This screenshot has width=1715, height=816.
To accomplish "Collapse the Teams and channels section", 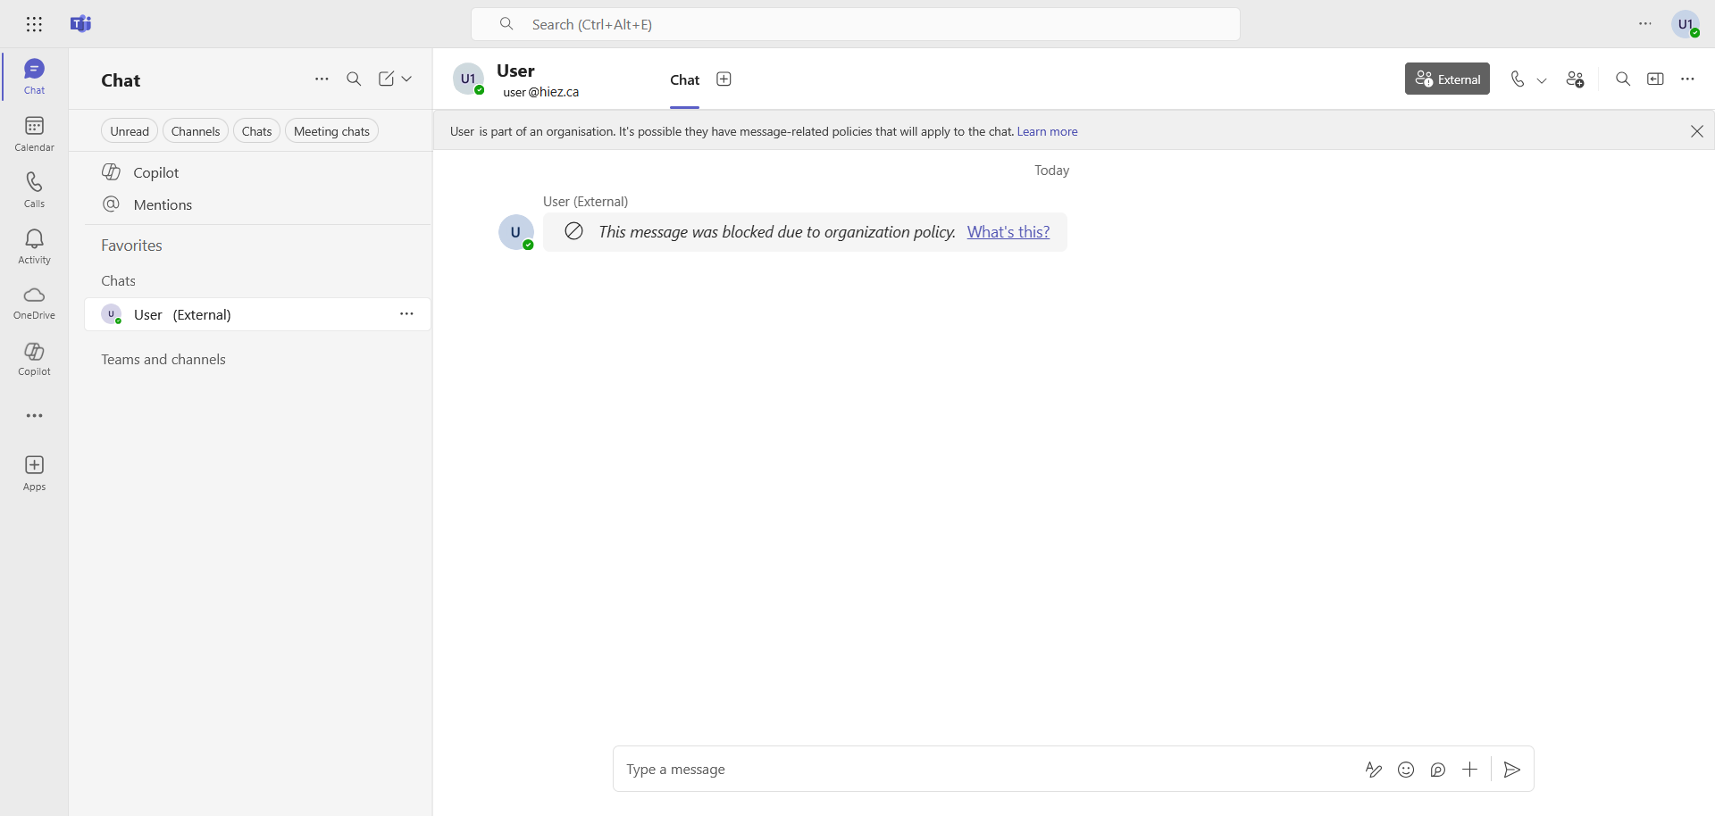I will tap(163, 360).
